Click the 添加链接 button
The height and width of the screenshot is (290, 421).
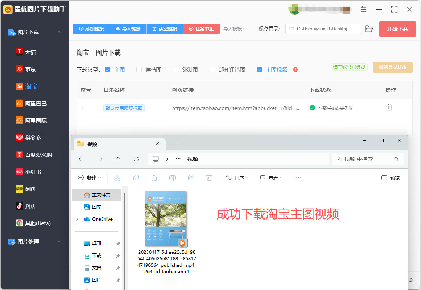(91, 29)
